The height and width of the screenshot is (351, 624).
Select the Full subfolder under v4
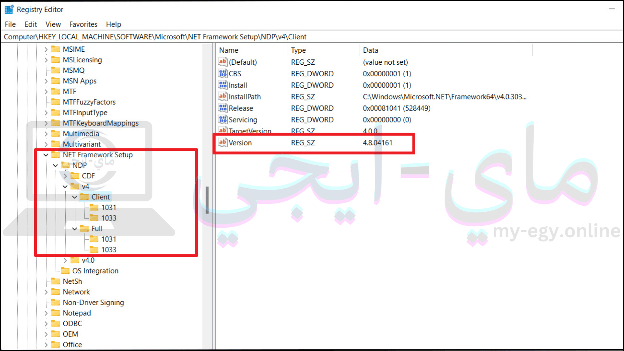pyautogui.click(x=97, y=228)
